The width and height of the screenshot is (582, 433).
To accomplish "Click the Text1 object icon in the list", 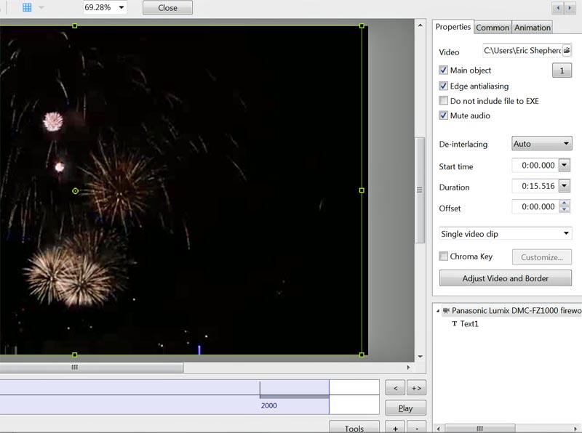I will 455,324.
